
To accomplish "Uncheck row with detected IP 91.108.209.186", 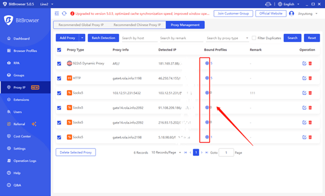I will click(x=59, y=108).
